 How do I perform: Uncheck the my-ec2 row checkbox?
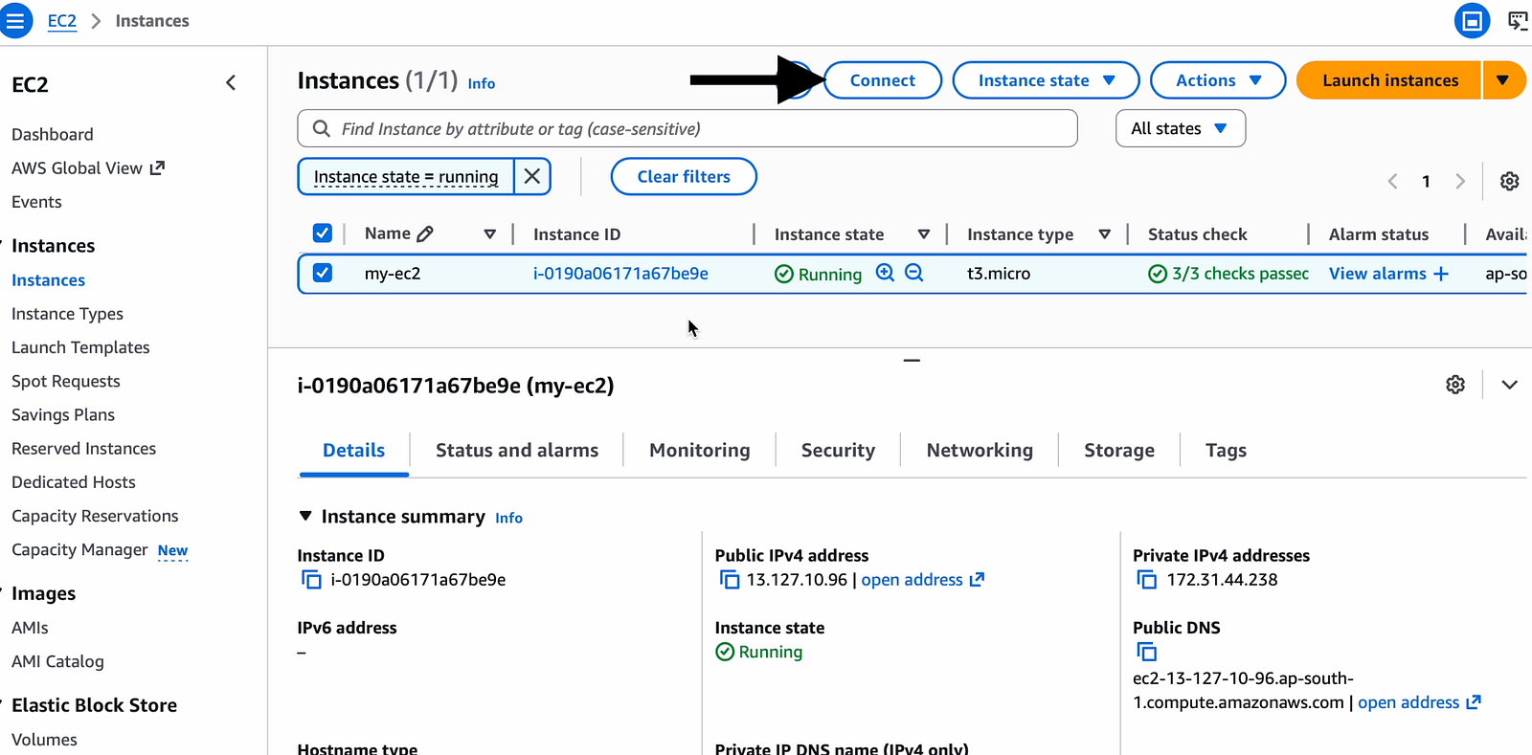[323, 273]
